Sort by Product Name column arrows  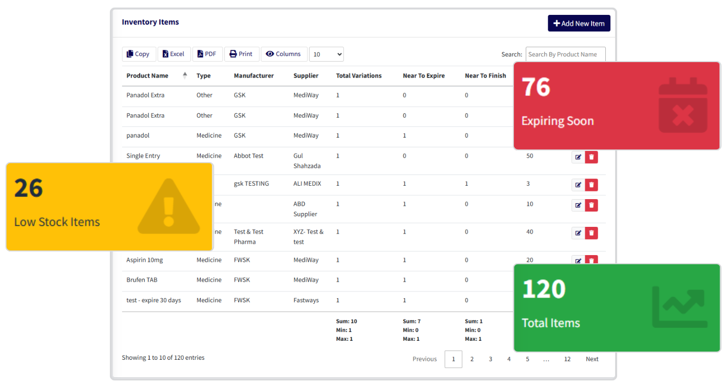(185, 75)
